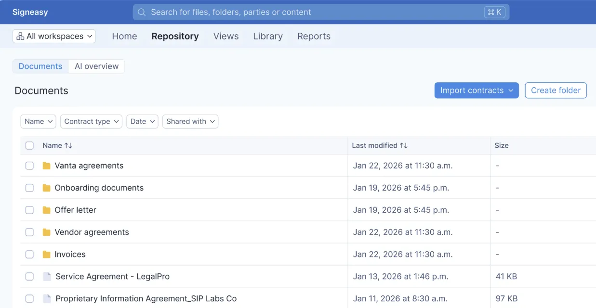Screen dimensions: 596x308
Task: Switch to the AI overview tab
Action: pyautogui.click(x=96, y=66)
